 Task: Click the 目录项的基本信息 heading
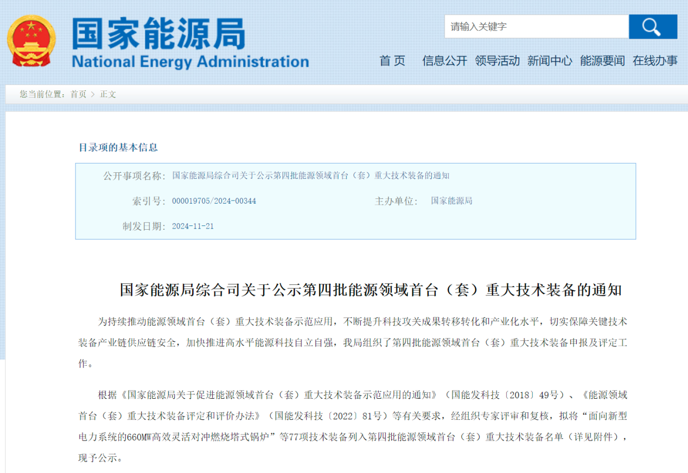[118, 147]
